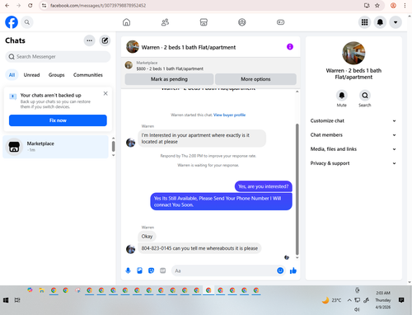Go back in the browser
The image size is (412, 315).
coord(7,6)
